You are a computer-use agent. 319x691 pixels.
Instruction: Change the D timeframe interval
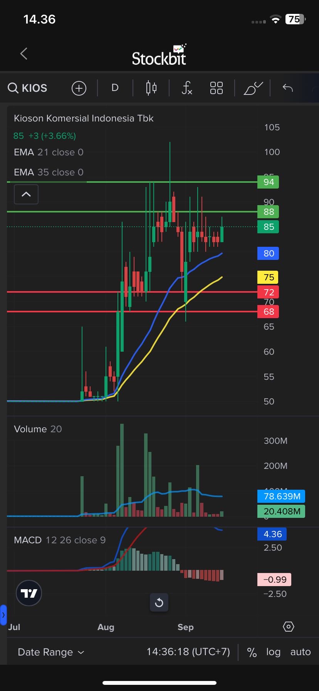(x=115, y=88)
